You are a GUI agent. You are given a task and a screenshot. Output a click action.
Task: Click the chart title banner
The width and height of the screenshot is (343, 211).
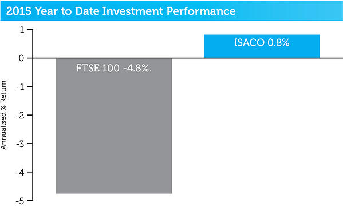[x=172, y=10]
